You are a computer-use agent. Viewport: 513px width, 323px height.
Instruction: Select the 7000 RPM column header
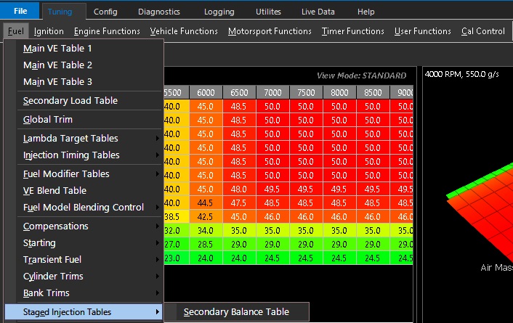coord(272,92)
